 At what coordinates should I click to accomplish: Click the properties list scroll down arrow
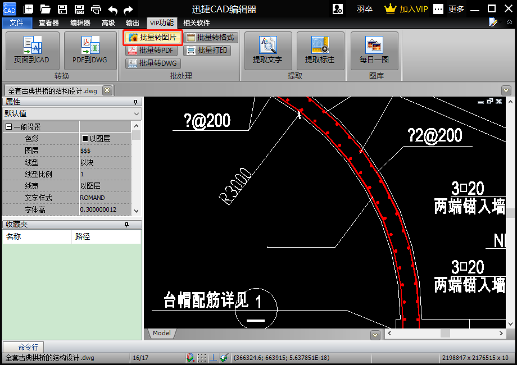click(137, 211)
